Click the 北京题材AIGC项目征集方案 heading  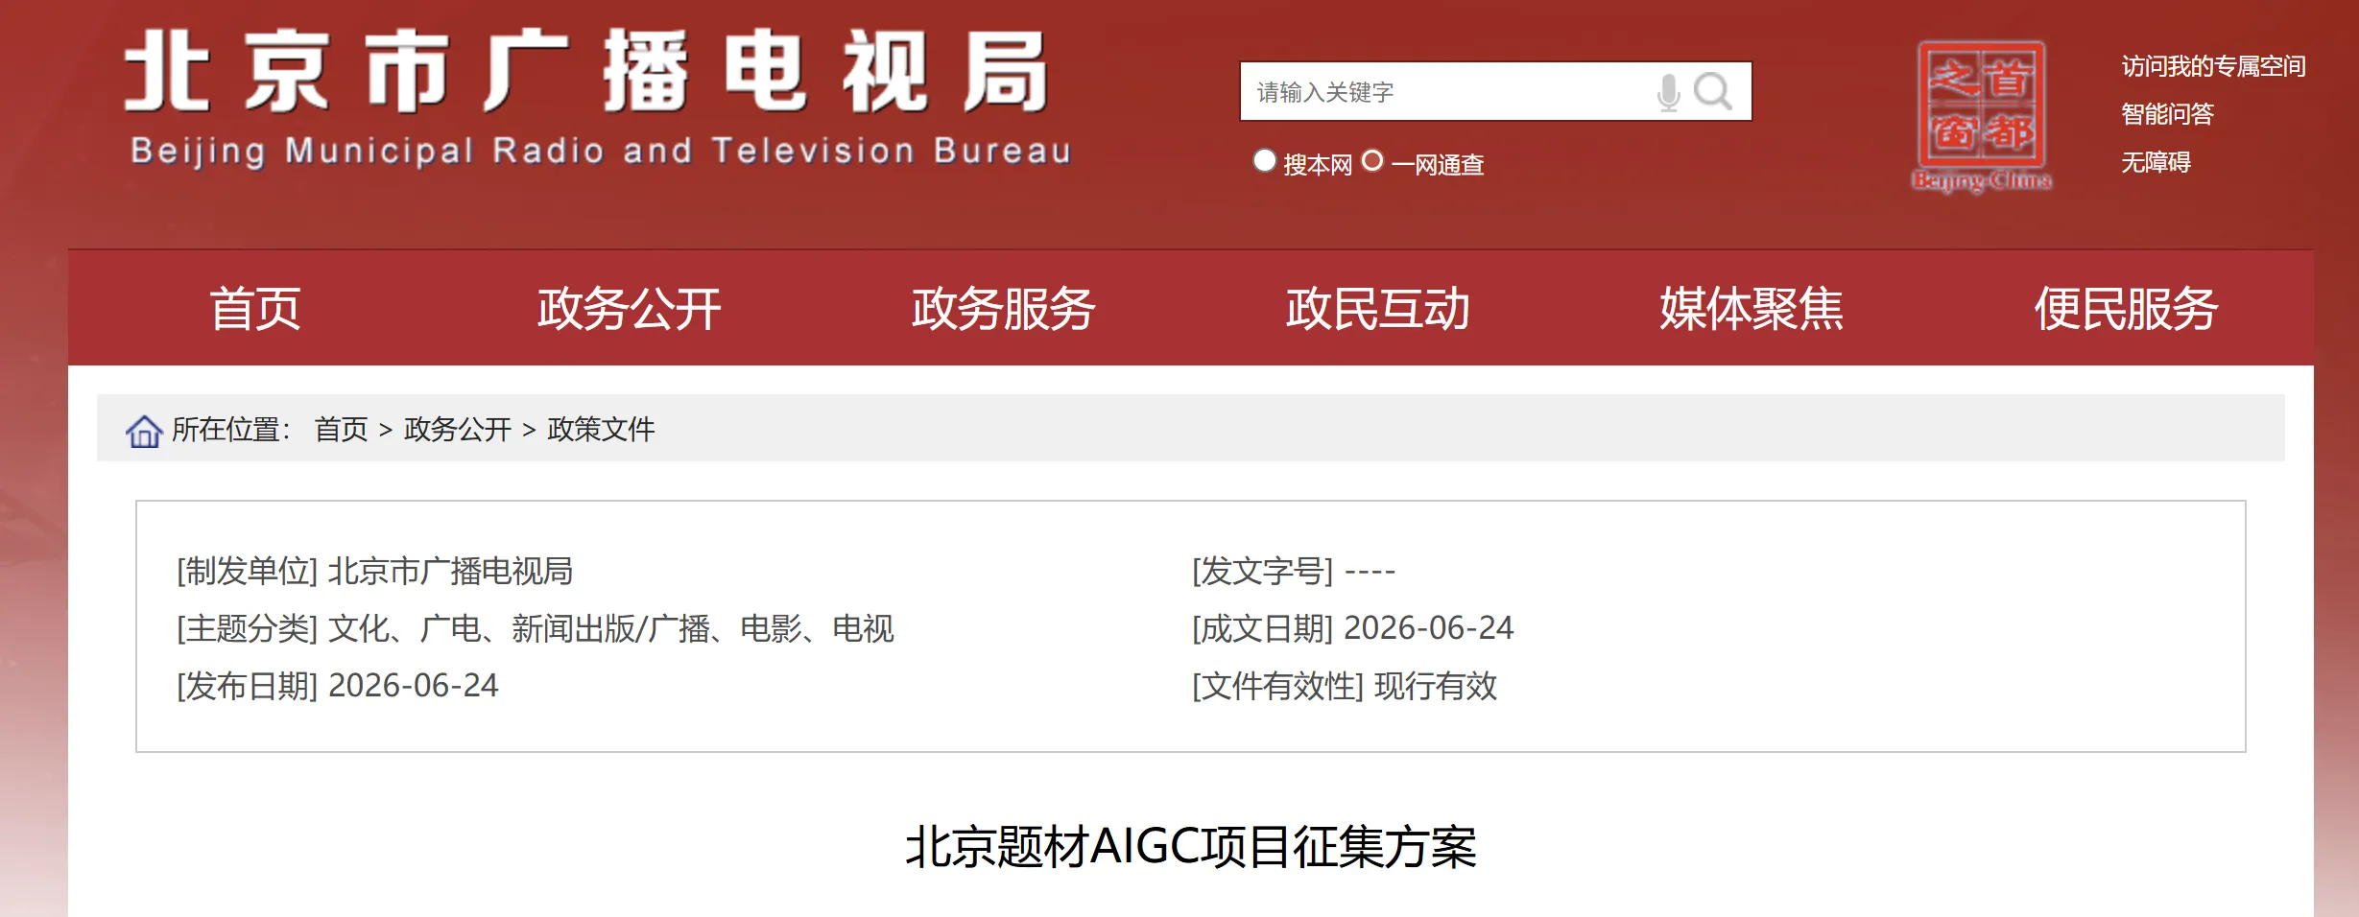[x=1191, y=847]
